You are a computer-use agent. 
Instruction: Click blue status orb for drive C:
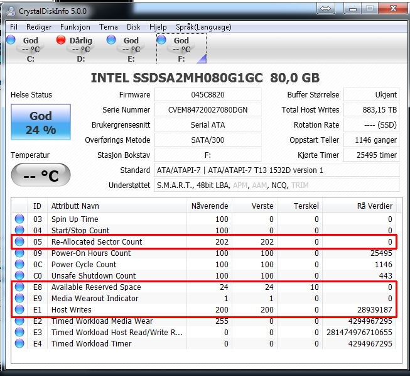pyautogui.click(x=11, y=40)
